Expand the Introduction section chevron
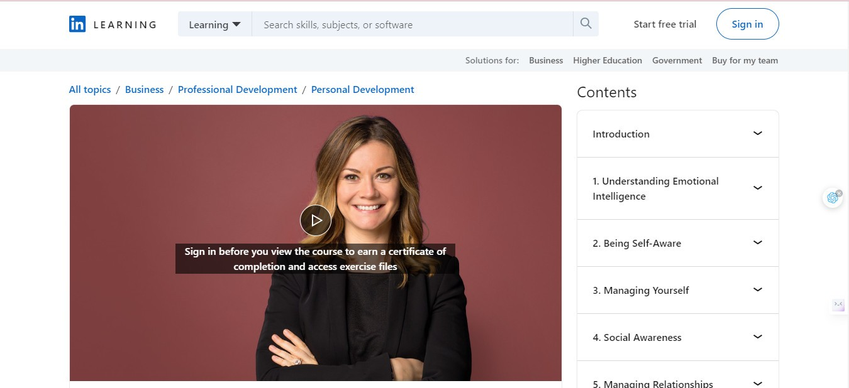This screenshot has width=849, height=388. click(x=758, y=133)
